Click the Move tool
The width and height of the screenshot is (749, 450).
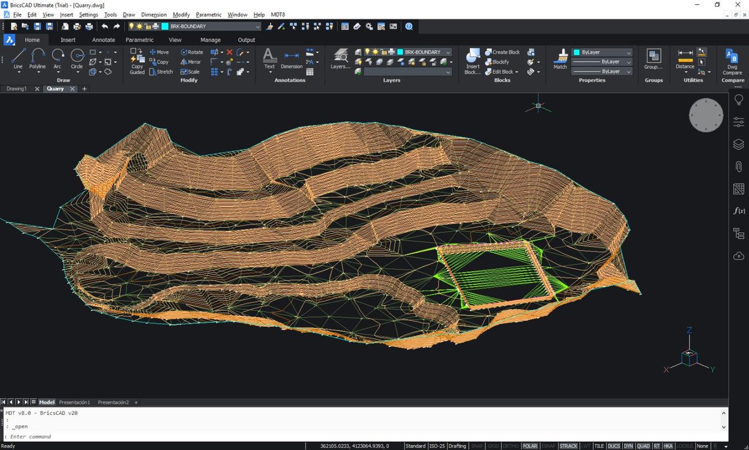159,52
